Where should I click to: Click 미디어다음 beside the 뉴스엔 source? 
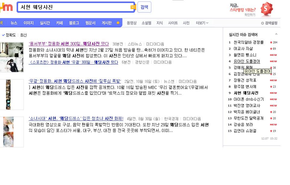click(x=188, y=81)
